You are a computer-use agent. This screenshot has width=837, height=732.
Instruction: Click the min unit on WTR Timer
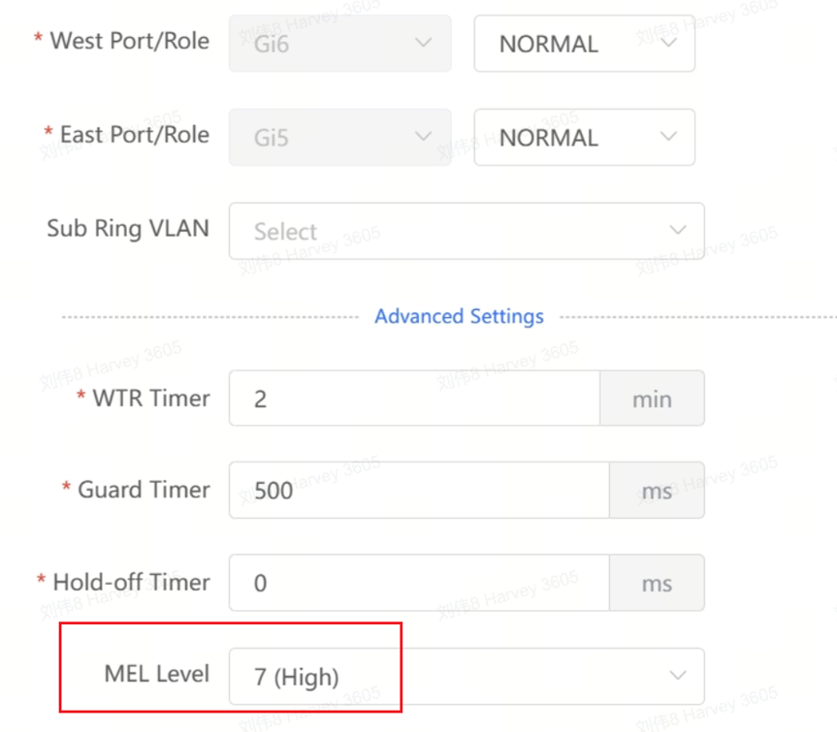pos(652,398)
